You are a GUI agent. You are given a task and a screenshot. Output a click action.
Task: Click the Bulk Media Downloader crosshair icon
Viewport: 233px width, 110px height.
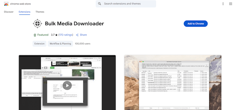coord(38,24)
